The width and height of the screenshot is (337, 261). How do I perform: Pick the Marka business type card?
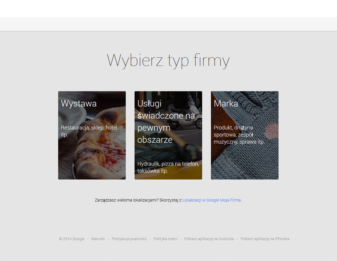pos(245,135)
